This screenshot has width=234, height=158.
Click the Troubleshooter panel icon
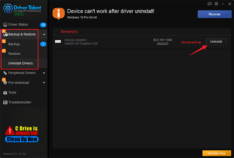[x=5, y=102]
